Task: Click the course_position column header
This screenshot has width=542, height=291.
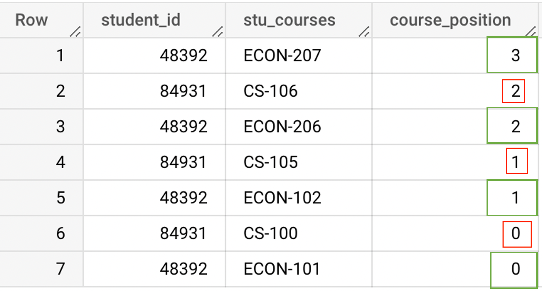Action: pos(450,20)
